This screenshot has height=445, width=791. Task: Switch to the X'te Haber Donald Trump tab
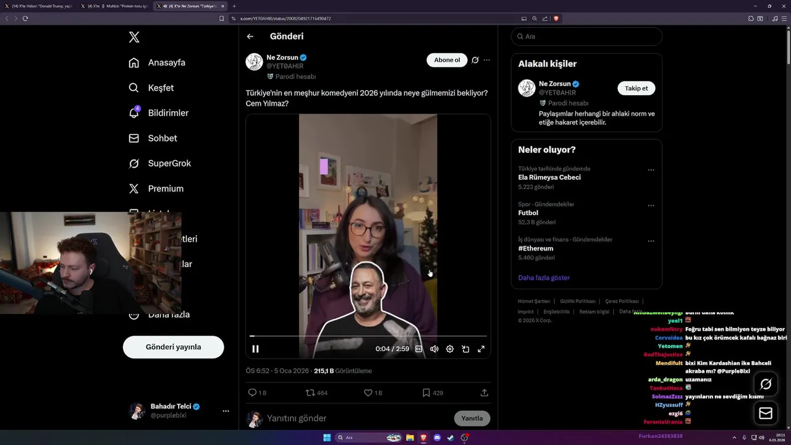click(x=38, y=6)
